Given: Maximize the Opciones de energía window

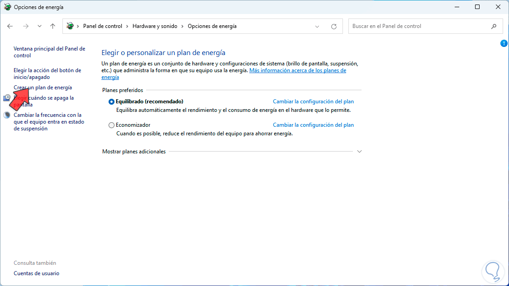Looking at the screenshot, I should (x=477, y=7).
